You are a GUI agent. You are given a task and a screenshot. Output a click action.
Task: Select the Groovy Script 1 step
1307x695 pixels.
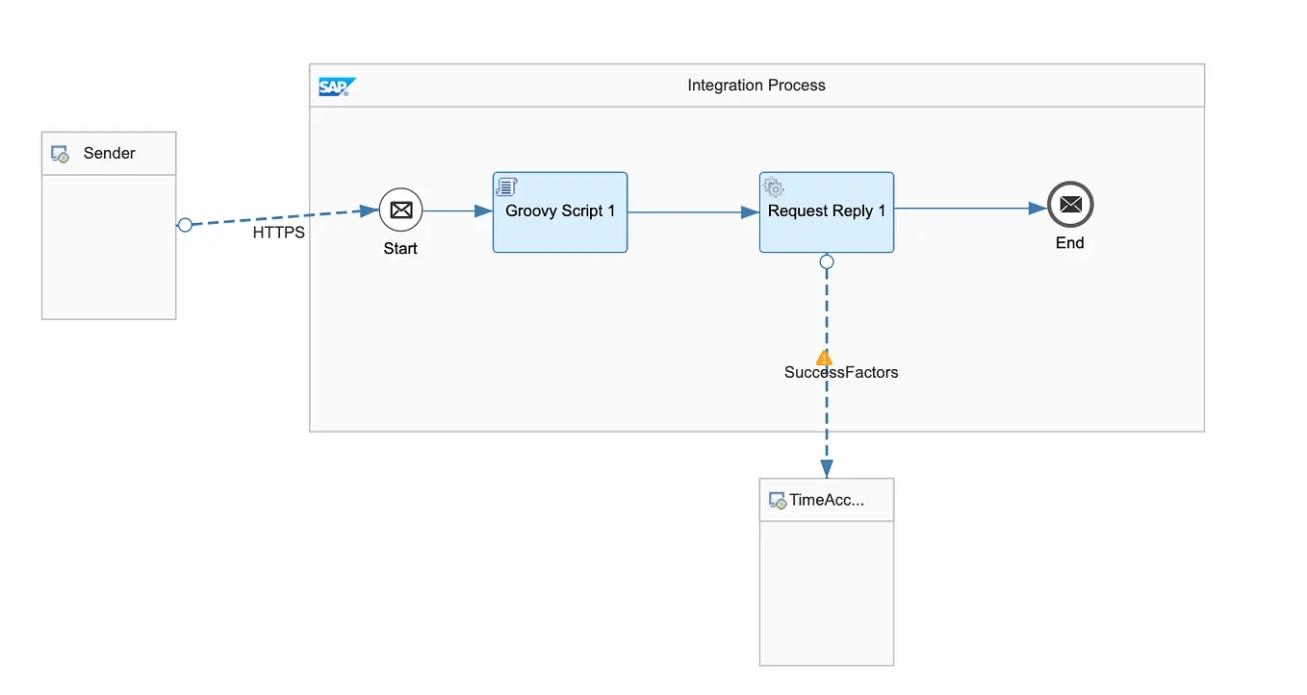(x=560, y=212)
